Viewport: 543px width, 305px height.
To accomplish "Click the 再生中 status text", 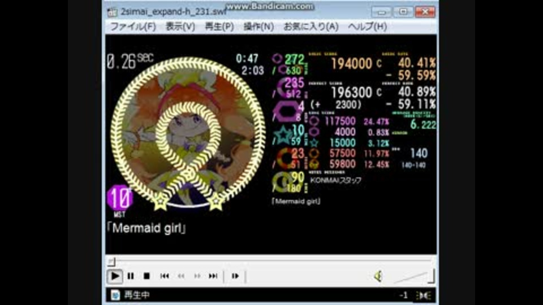I will [137, 295].
